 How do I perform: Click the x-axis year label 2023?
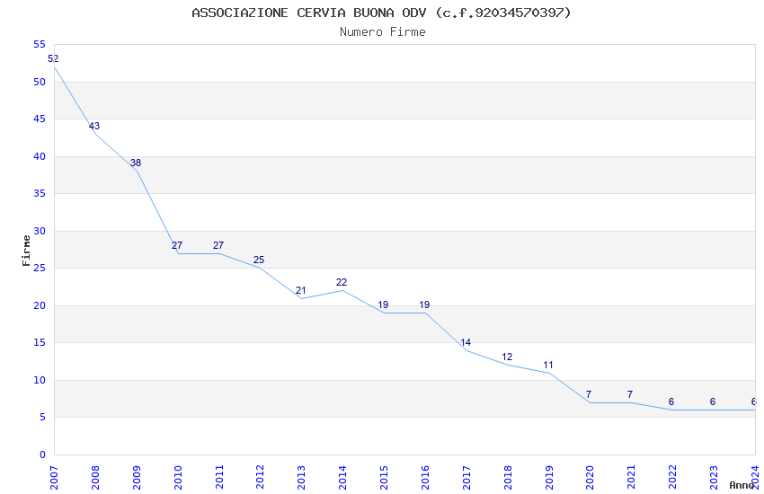coord(714,478)
